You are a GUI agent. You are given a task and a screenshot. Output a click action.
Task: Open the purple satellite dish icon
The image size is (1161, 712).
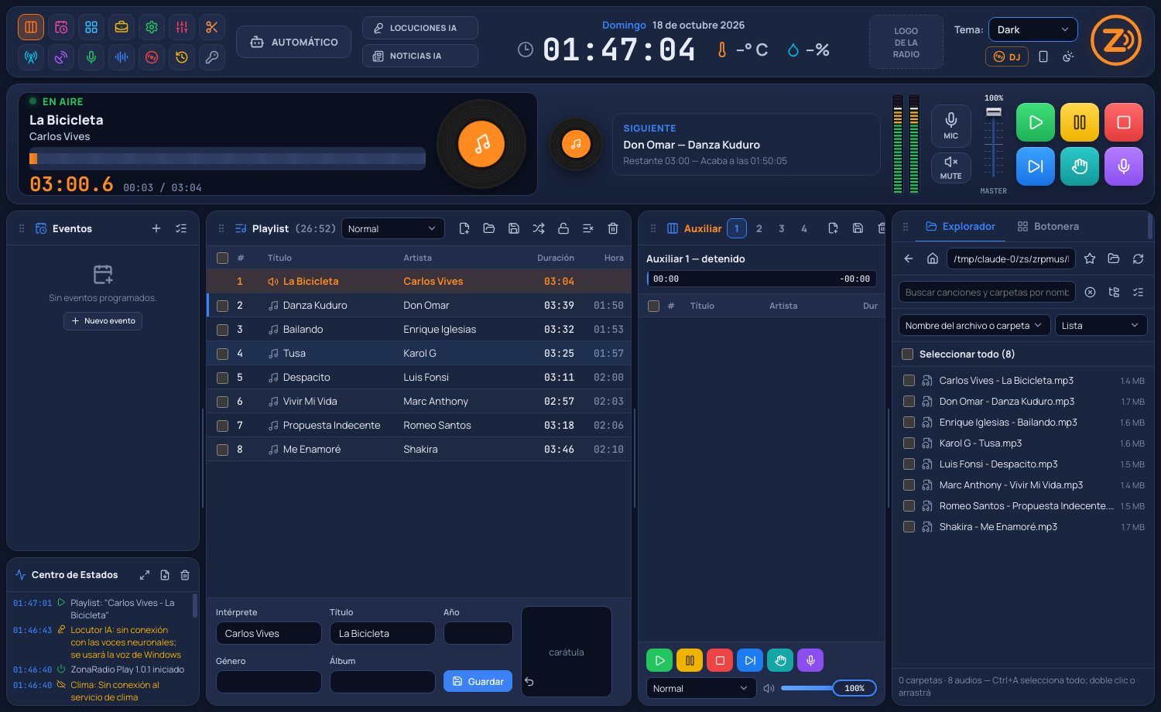tap(61, 57)
